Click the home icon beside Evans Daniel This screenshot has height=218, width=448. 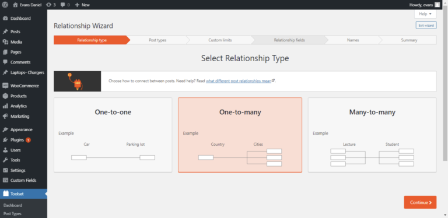coord(15,5)
